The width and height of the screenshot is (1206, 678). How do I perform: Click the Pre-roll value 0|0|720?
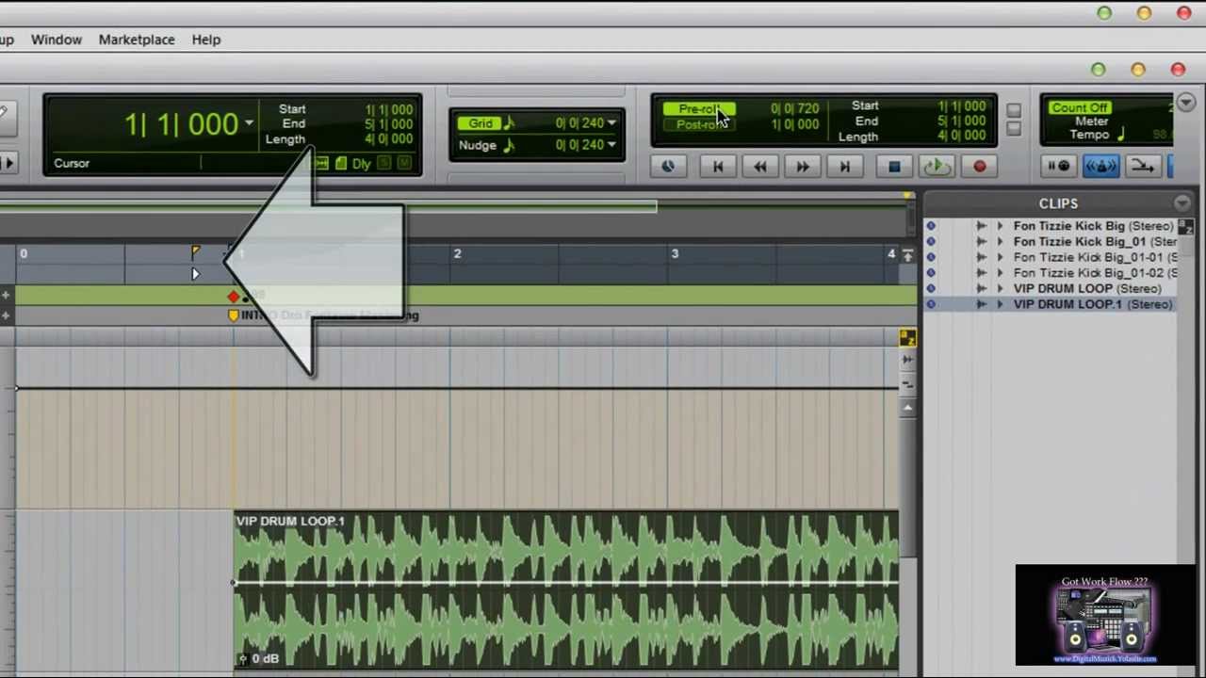(794, 109)
